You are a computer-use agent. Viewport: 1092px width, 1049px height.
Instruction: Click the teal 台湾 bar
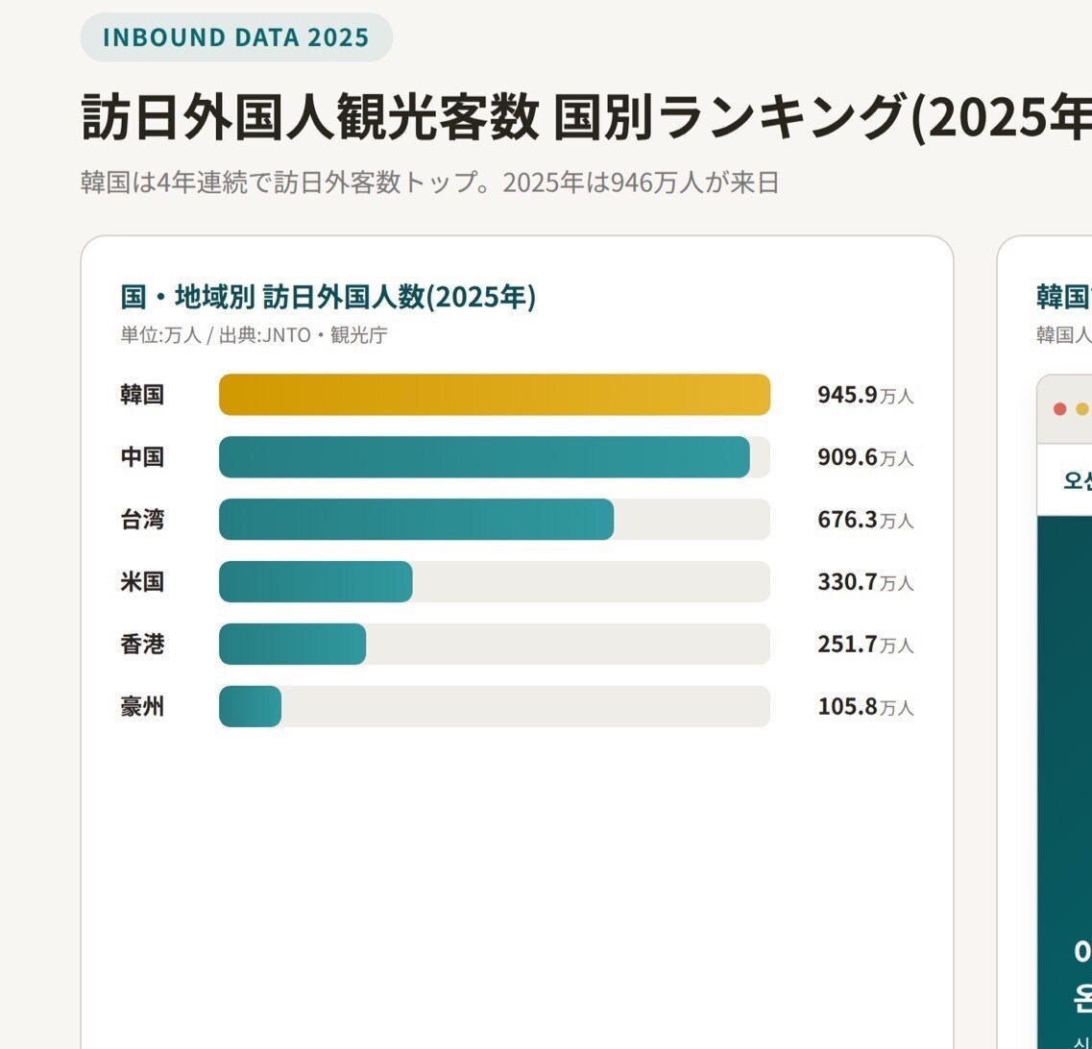pos(417,519)
